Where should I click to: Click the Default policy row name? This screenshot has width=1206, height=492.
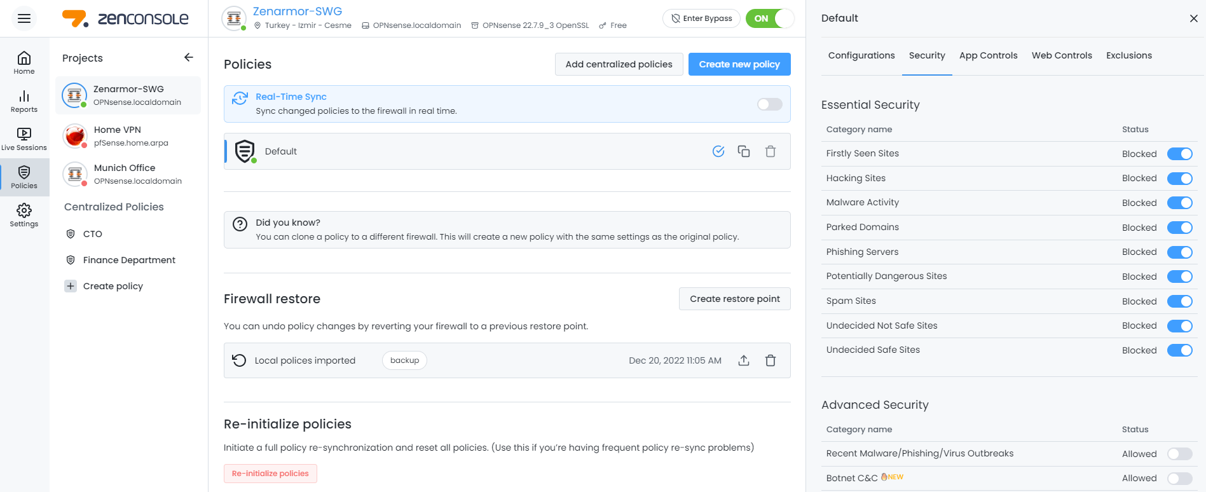[280, 151]
